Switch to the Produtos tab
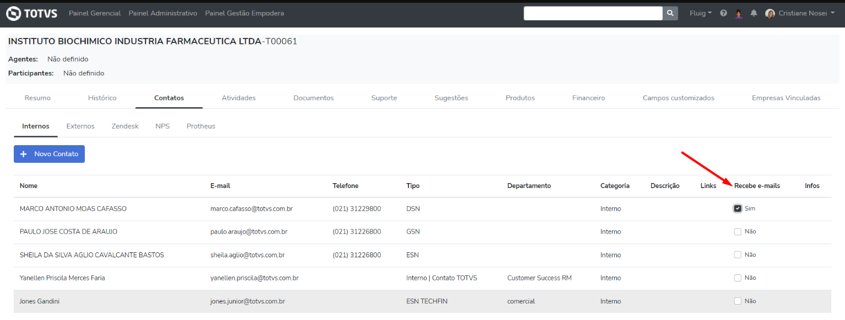This screenshot has height=320, width=845. coord(520,98)
